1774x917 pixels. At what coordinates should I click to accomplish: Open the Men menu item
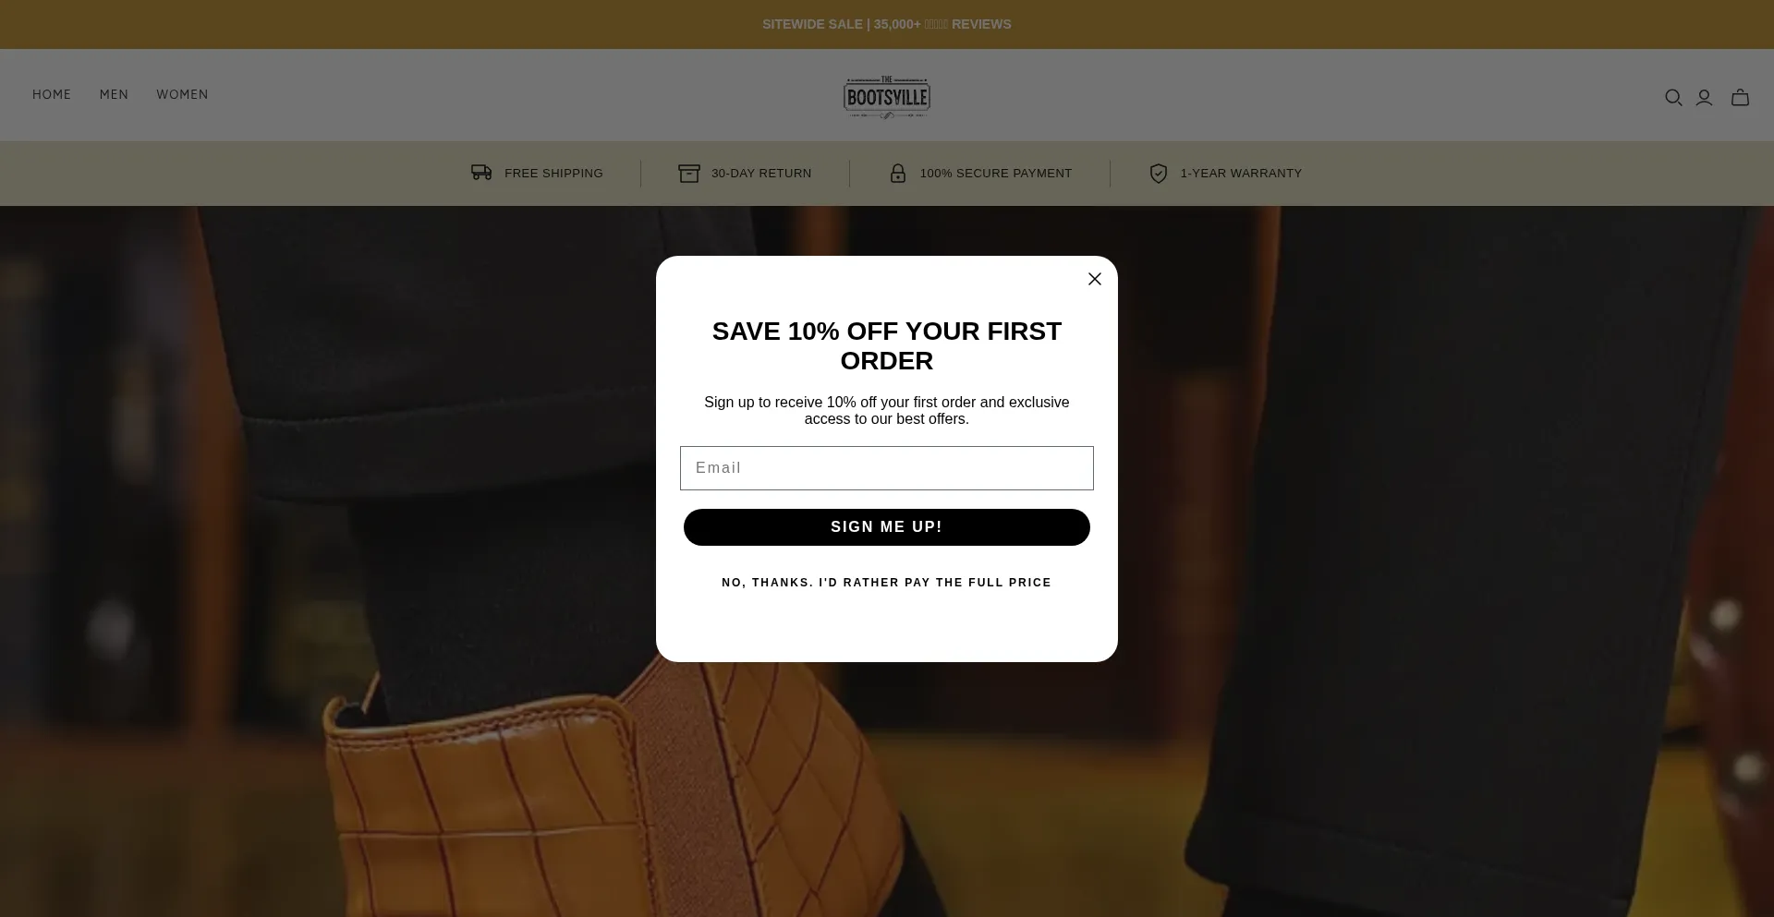(114, 95)
